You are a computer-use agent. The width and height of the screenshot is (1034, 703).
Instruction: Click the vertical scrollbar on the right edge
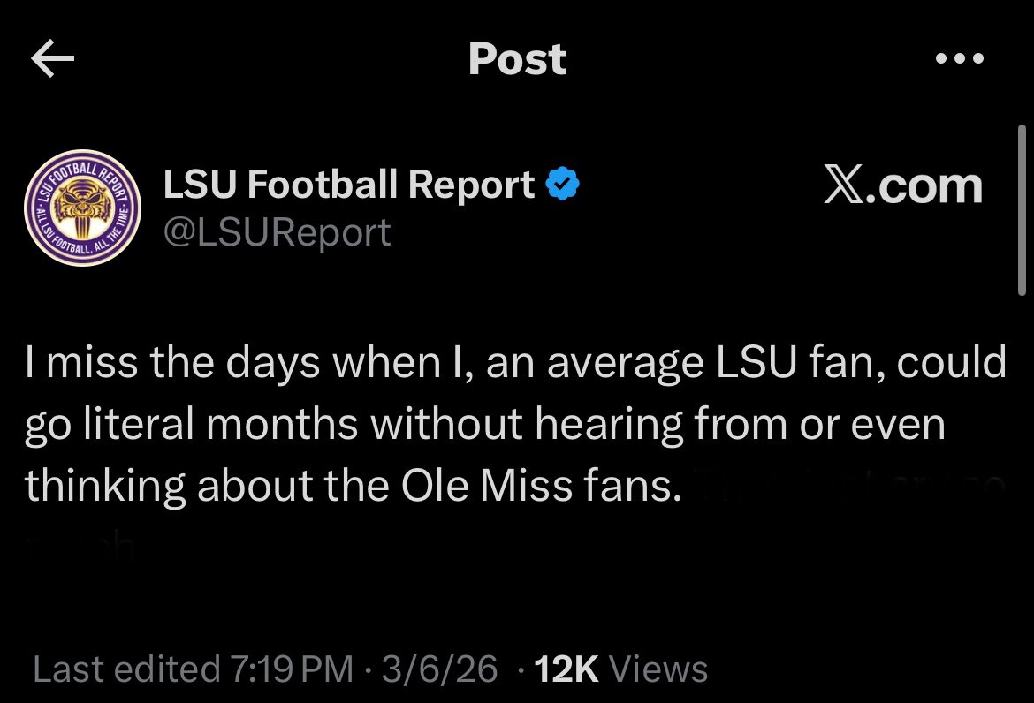pos(1023,212)
